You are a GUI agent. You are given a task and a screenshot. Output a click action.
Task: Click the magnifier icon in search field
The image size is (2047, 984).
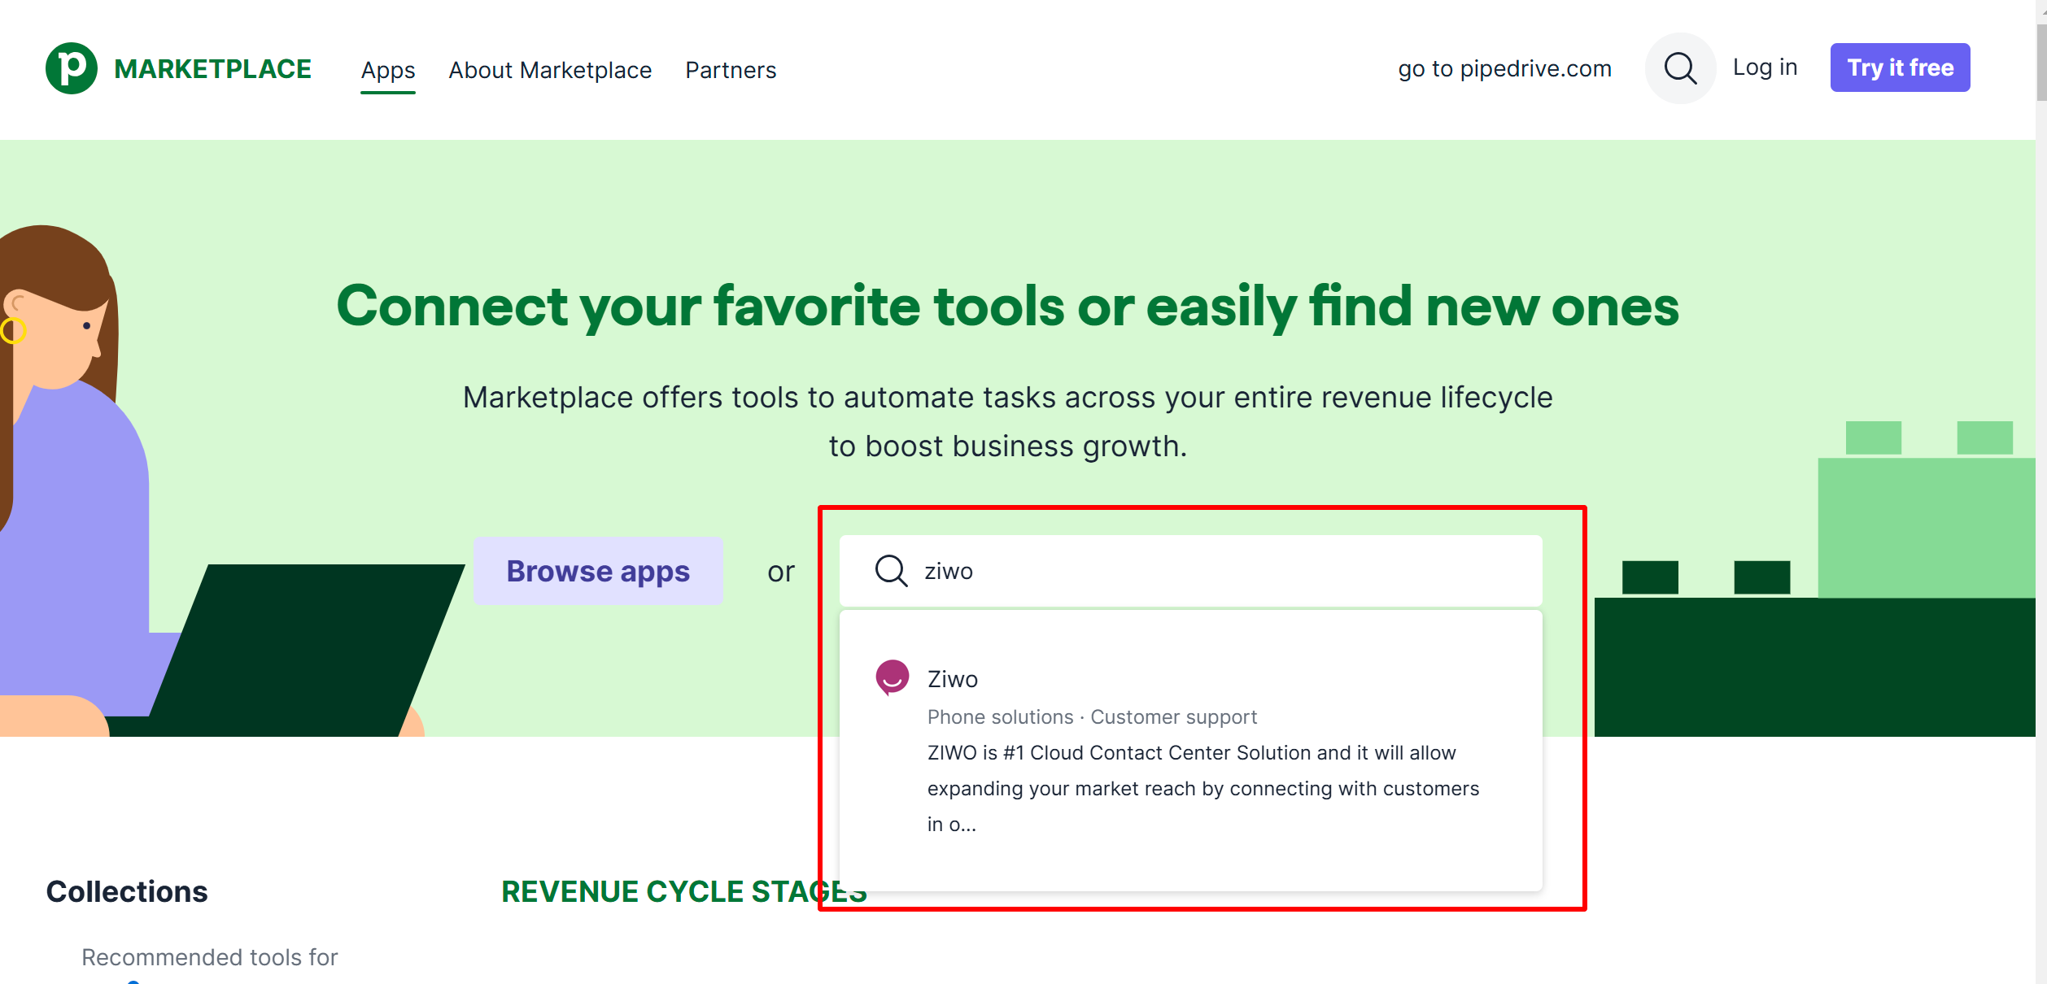[x=891, y=571]
